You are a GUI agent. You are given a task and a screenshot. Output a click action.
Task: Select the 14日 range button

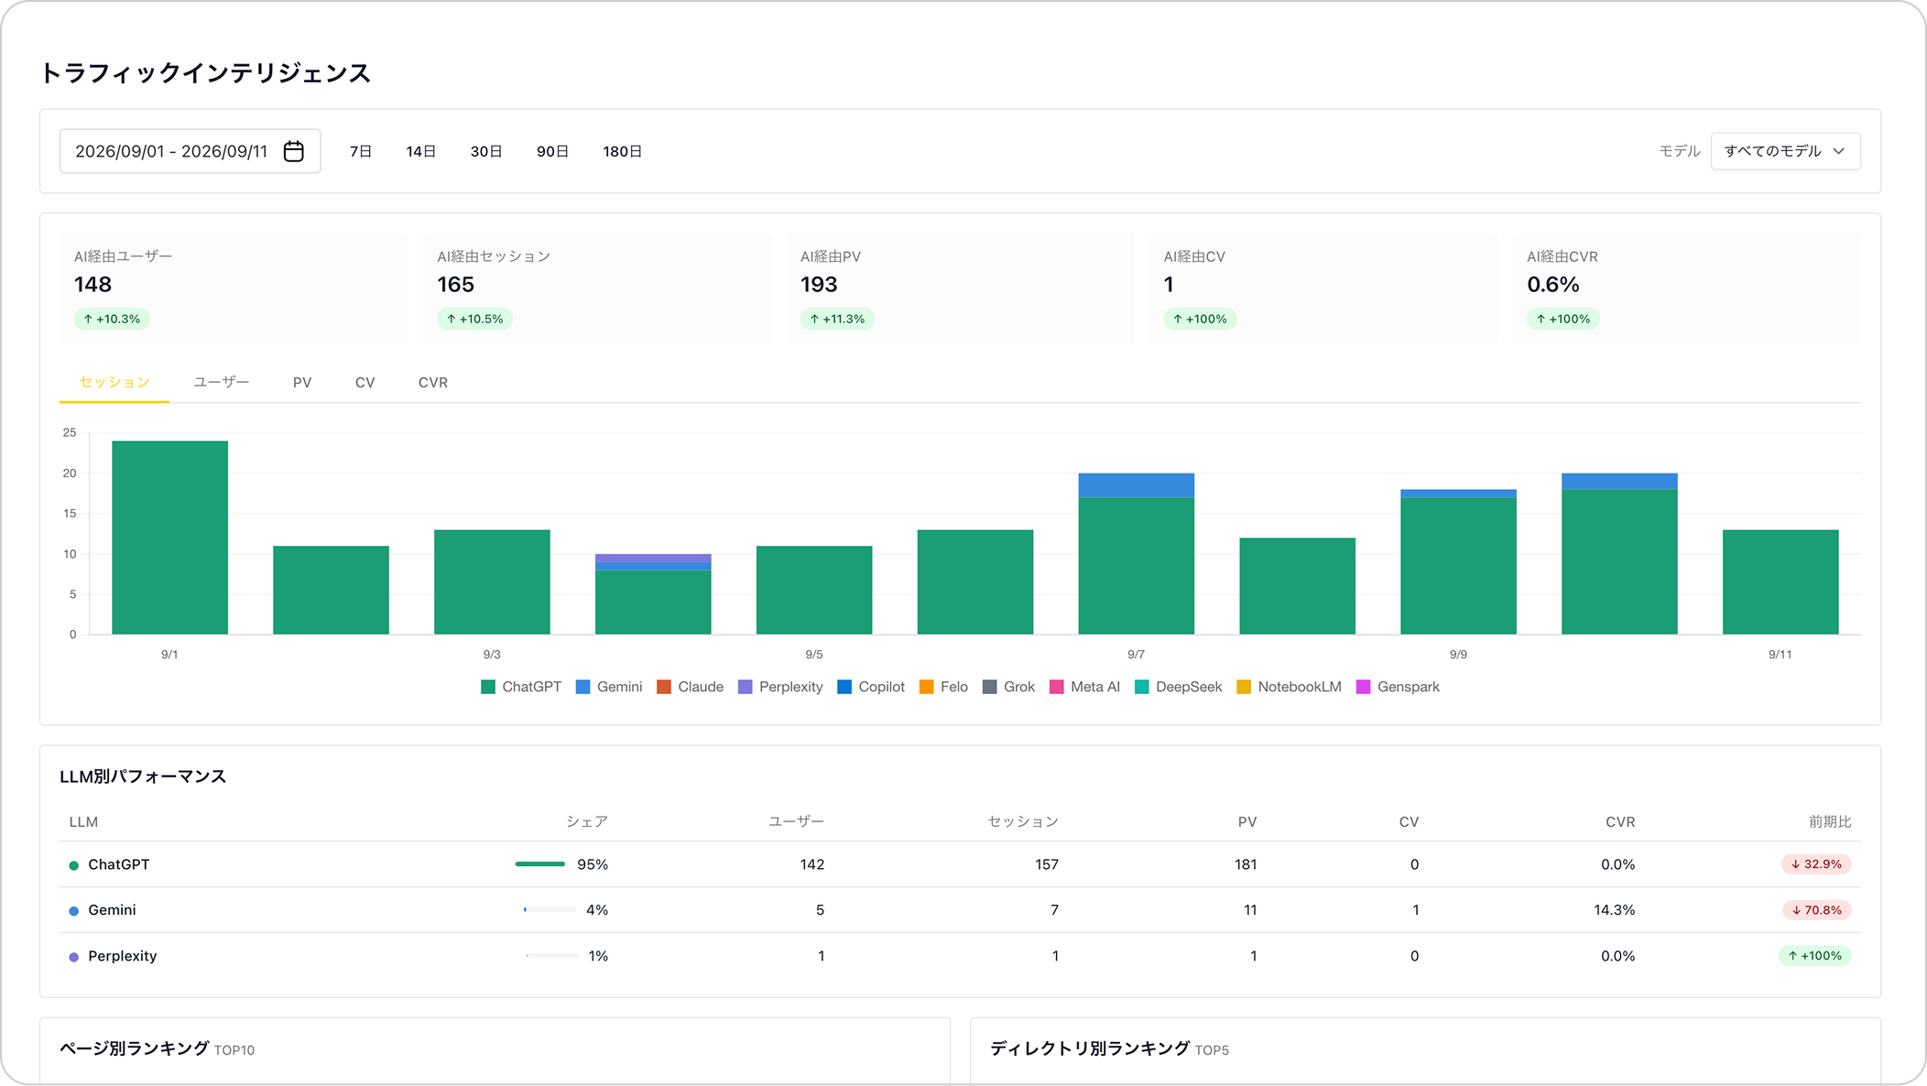[x=421, y=151]
